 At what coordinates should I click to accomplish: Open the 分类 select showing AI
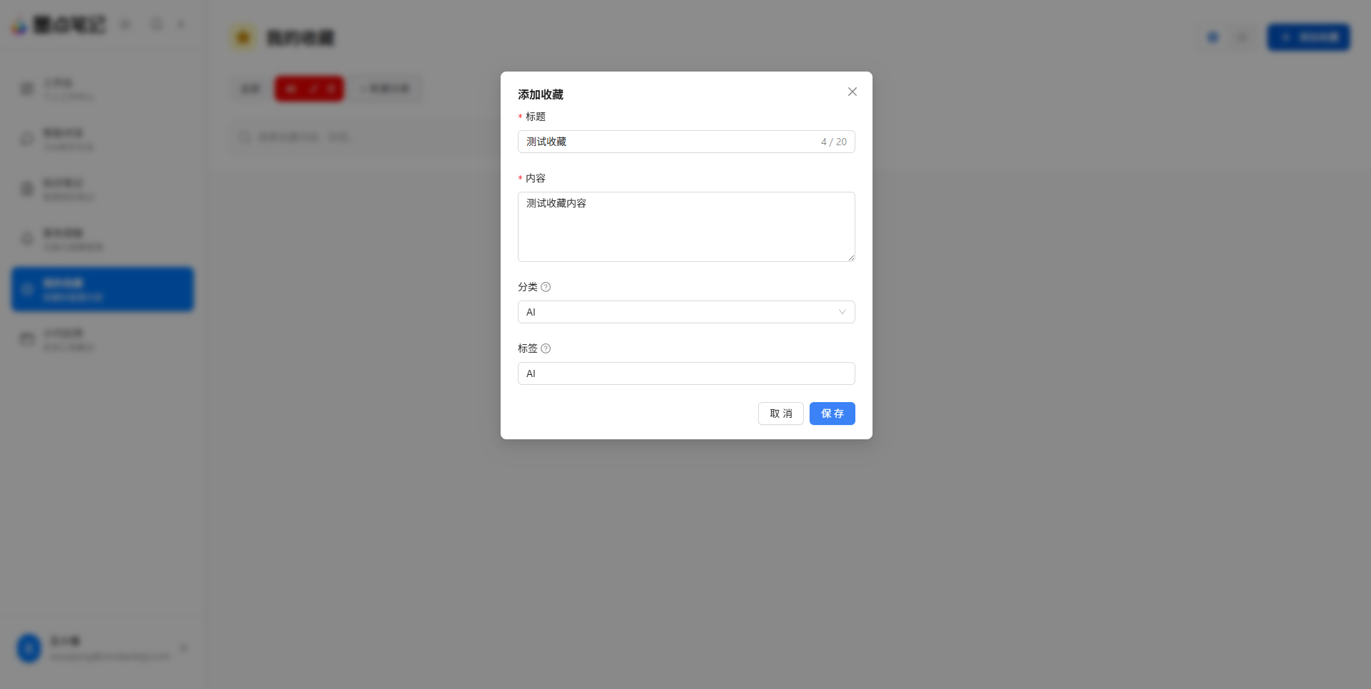click(x=686, y=312)
